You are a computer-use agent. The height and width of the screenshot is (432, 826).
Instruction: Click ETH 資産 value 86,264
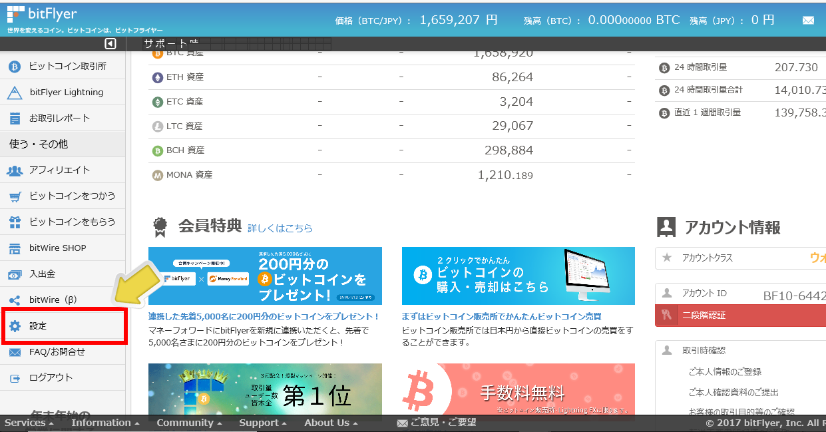[513, 77]
